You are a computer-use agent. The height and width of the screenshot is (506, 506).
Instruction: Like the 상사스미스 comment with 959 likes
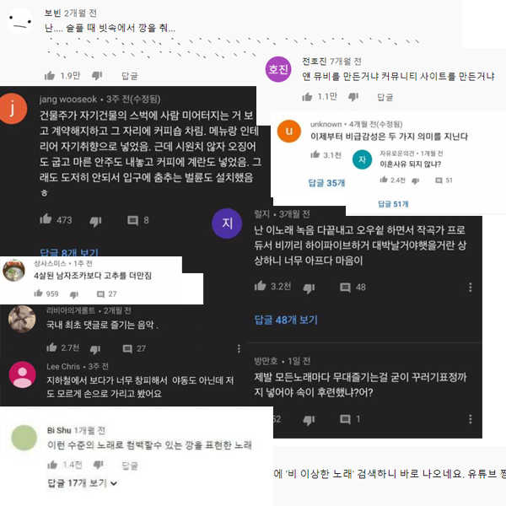point(39,293)
